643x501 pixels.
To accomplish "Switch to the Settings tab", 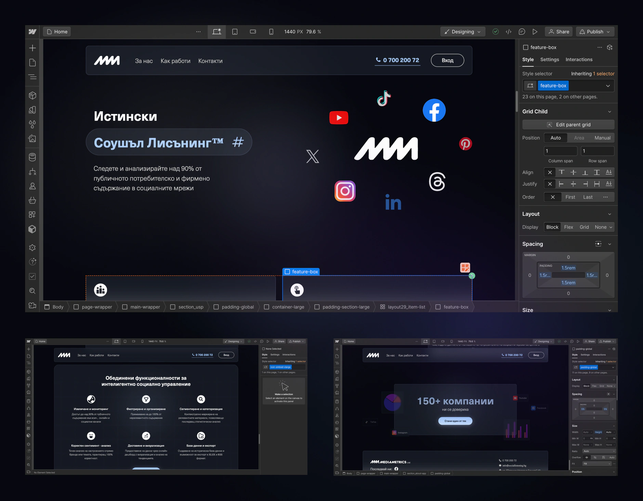I will tap(549, 59).
